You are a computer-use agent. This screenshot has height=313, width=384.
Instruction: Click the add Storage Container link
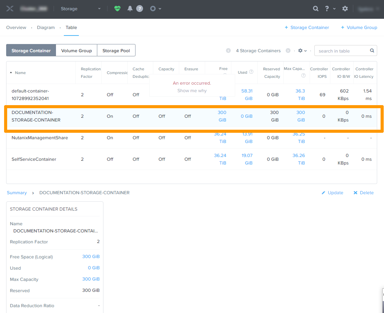pos(307,28)
